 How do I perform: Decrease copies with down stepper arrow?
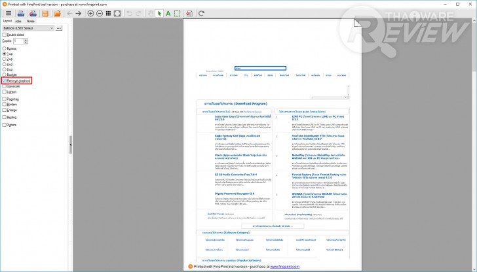(x=26, y=42)
